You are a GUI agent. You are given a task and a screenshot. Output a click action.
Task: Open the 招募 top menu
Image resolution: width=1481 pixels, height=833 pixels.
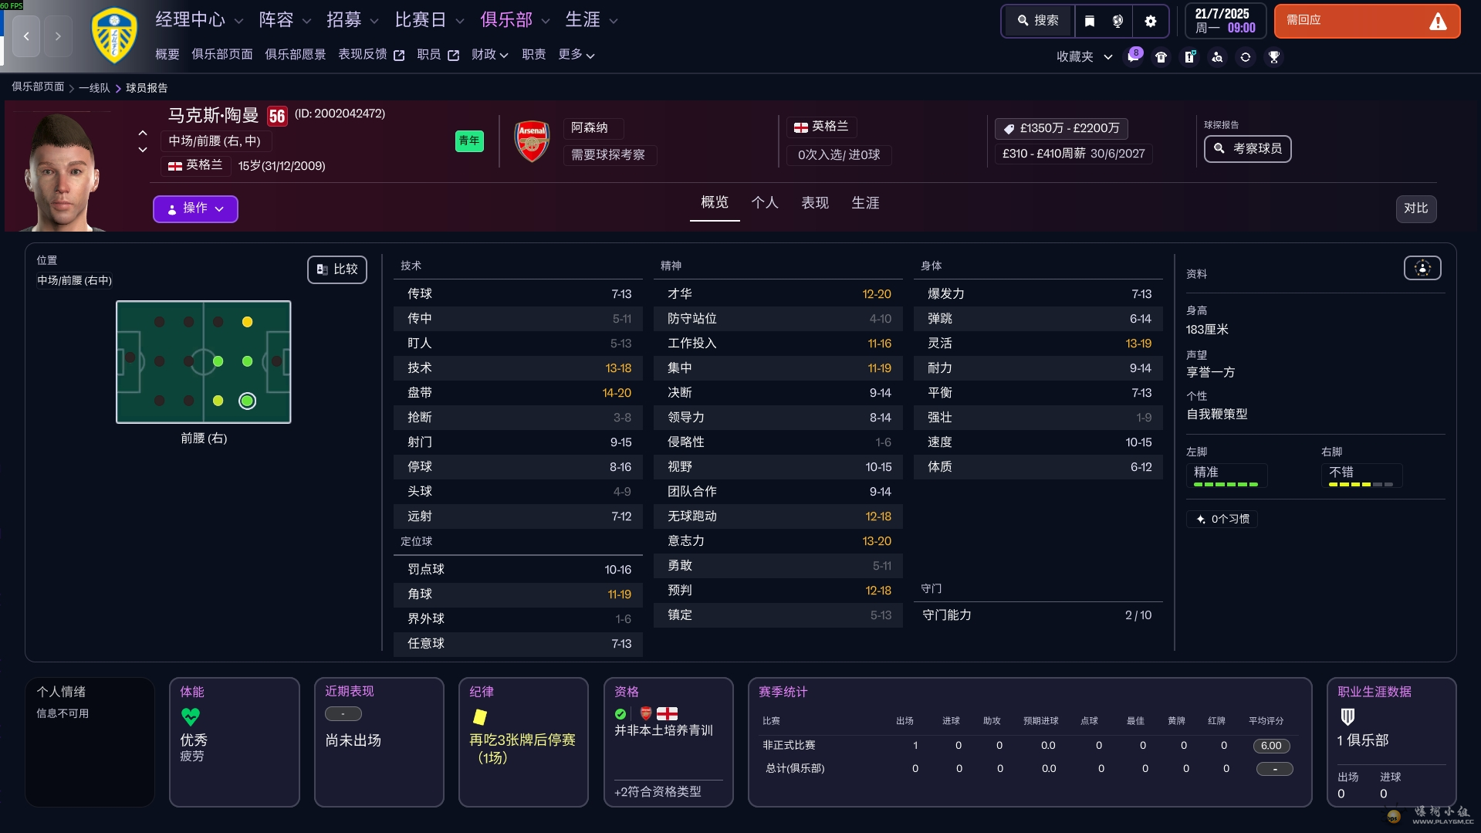pos(352,20)
